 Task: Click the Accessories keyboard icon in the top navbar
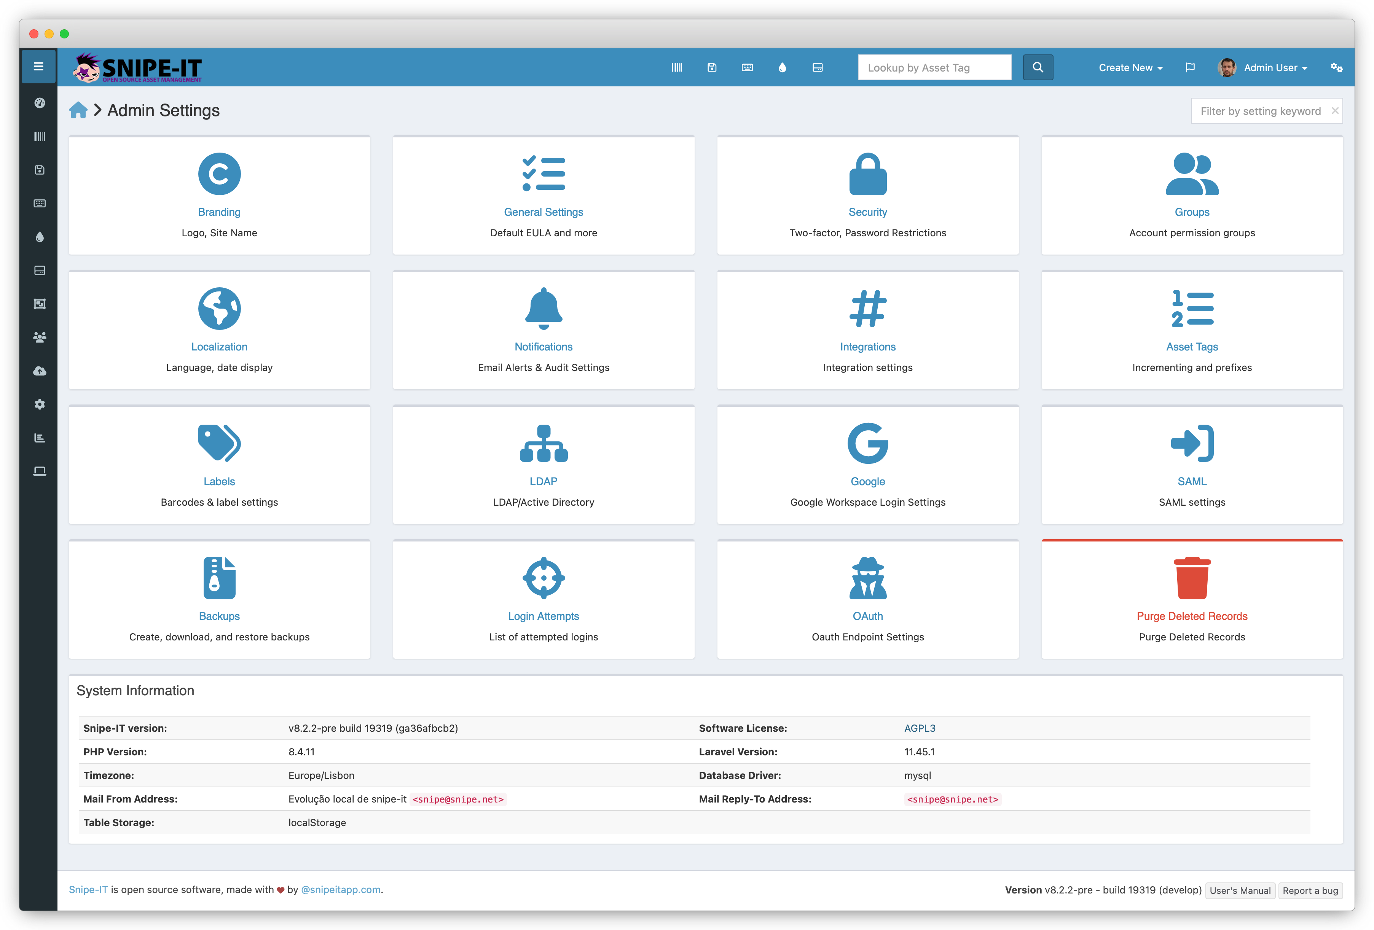pyautogui.click(x=747, y=67)
